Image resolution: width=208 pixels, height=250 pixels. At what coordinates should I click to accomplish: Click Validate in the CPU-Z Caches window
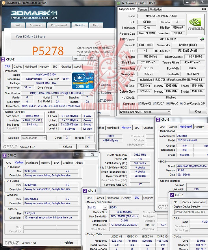click(69, 243)
